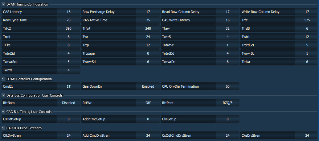Viewport: 319px width, 141px height.
Task: Select the Trfc2 value 390
Action: tap(68, 29)
